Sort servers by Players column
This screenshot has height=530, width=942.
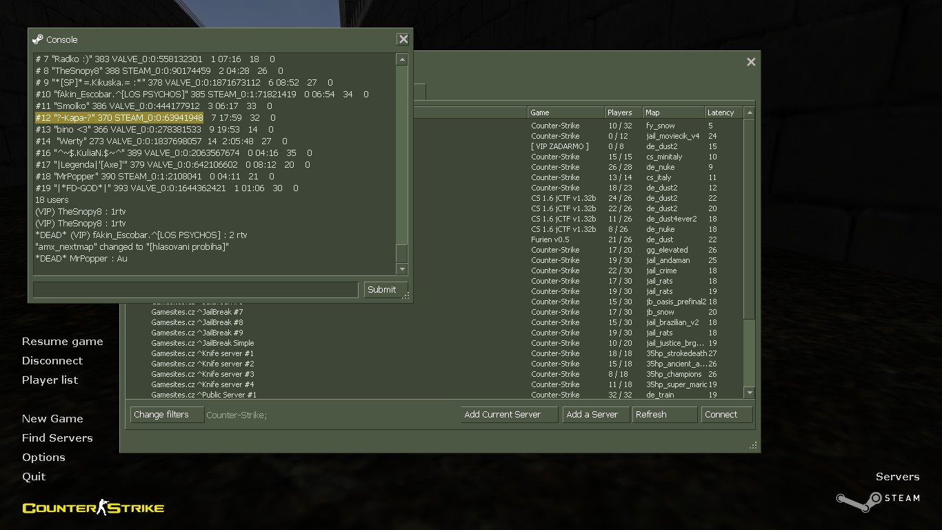(623, 112)
